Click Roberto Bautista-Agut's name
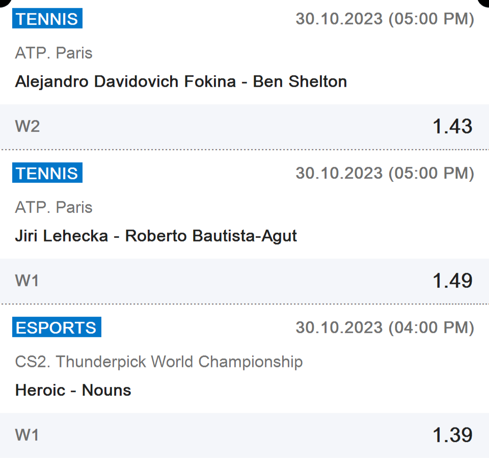 coord(211,236)
